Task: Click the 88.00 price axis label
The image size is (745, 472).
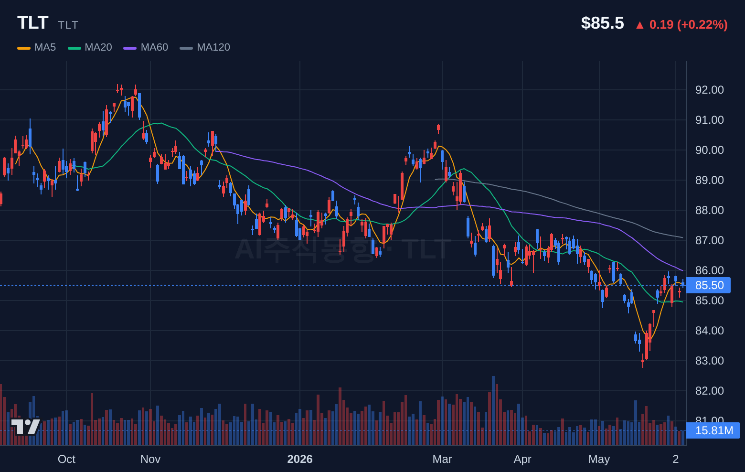Action: click(x=710, y=210)
